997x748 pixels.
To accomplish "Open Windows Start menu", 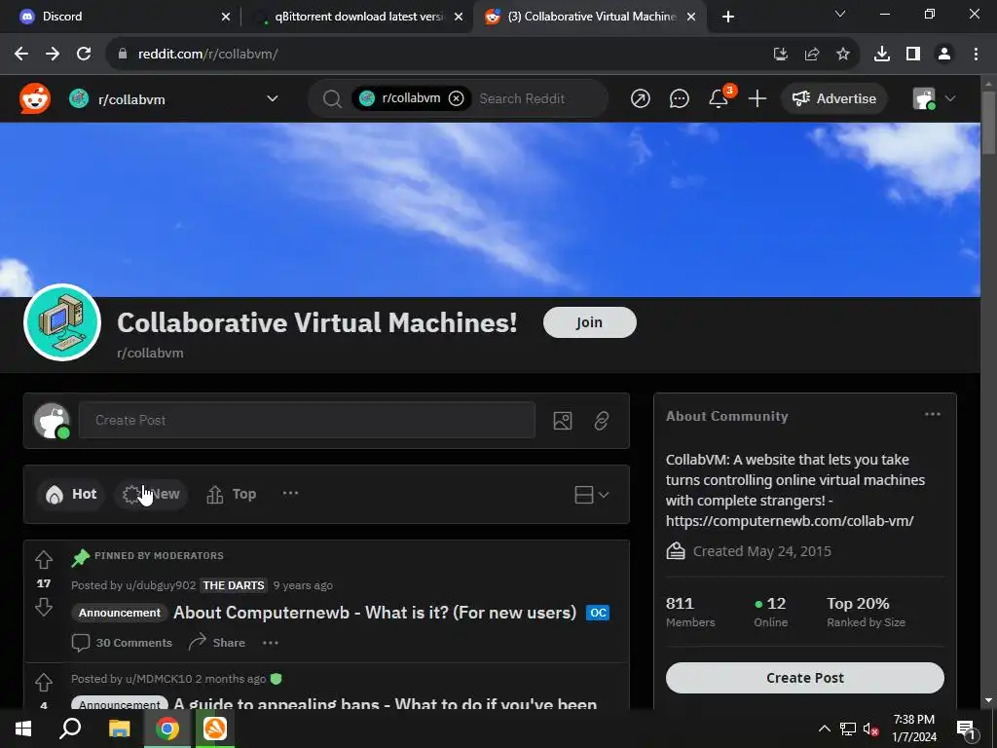I will tap(23, 729).
